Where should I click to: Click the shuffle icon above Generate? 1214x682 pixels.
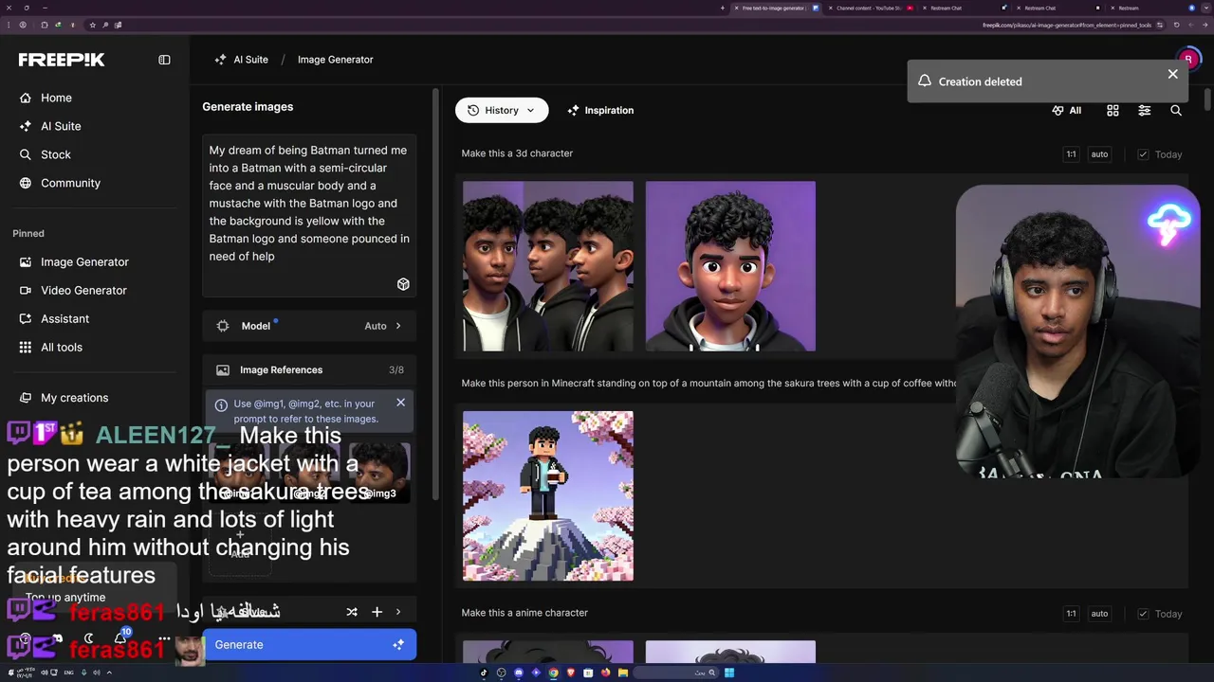pyautogui.click(x=352, y=612)
